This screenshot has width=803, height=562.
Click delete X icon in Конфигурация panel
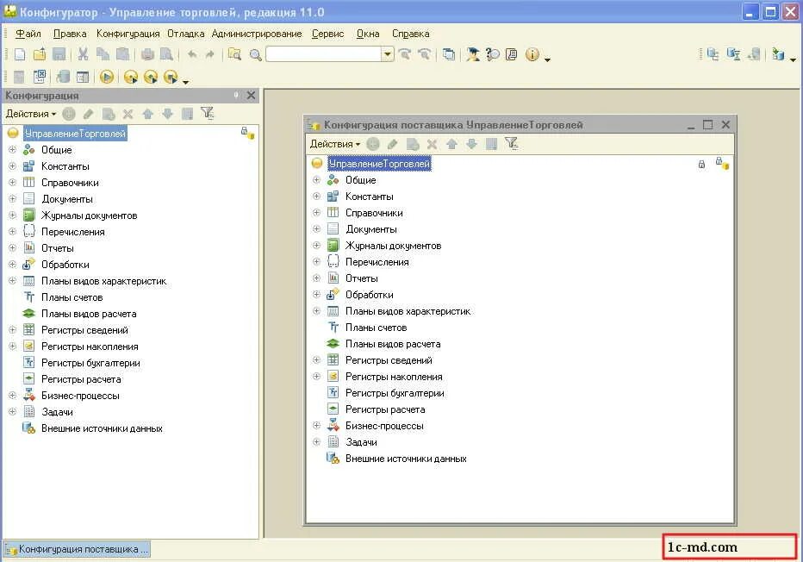[128, 114]
